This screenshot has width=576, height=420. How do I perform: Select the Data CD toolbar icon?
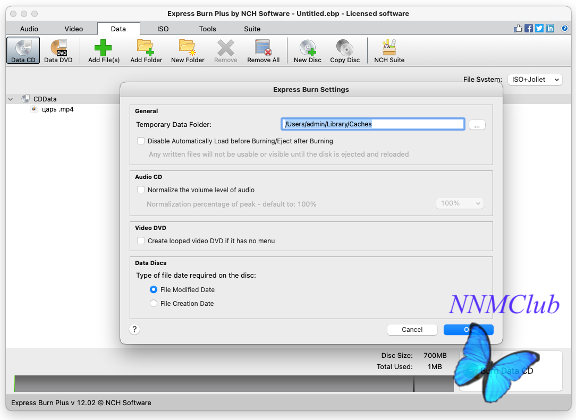coord(23,50)
